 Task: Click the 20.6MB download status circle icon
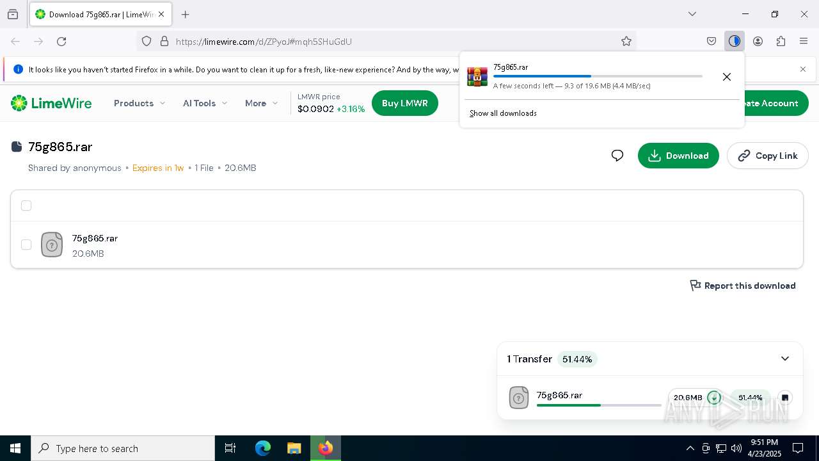tap(714, 398)
